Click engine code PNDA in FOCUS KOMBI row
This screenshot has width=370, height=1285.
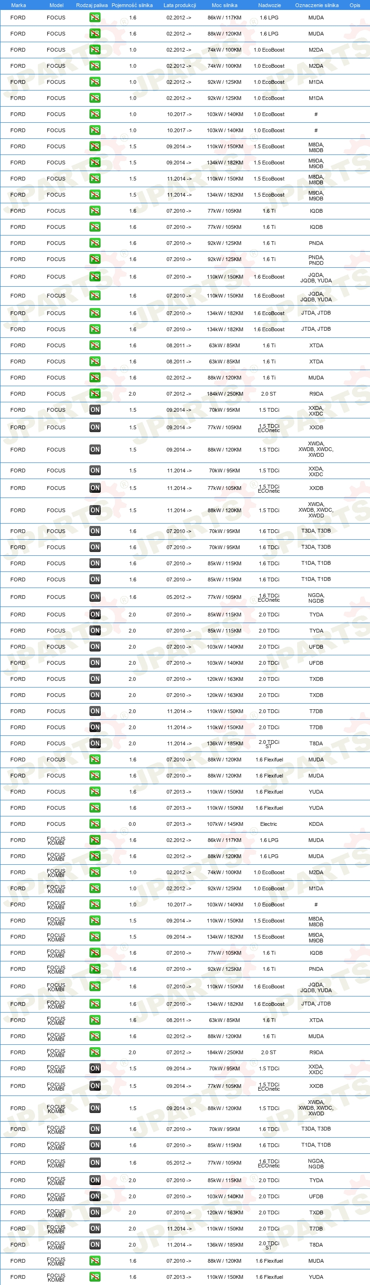pyautogui.click(x=316, y=969)
